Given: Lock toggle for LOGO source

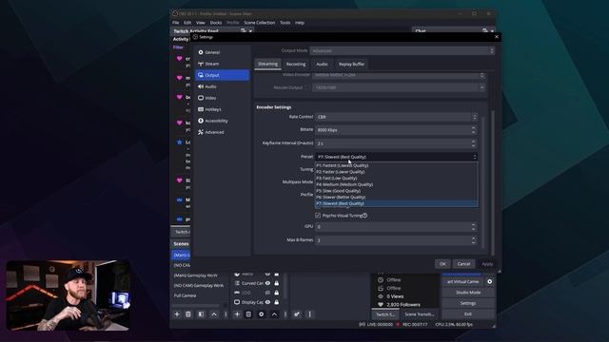Looking at the screenshot, I should click(x=277, y=293).
